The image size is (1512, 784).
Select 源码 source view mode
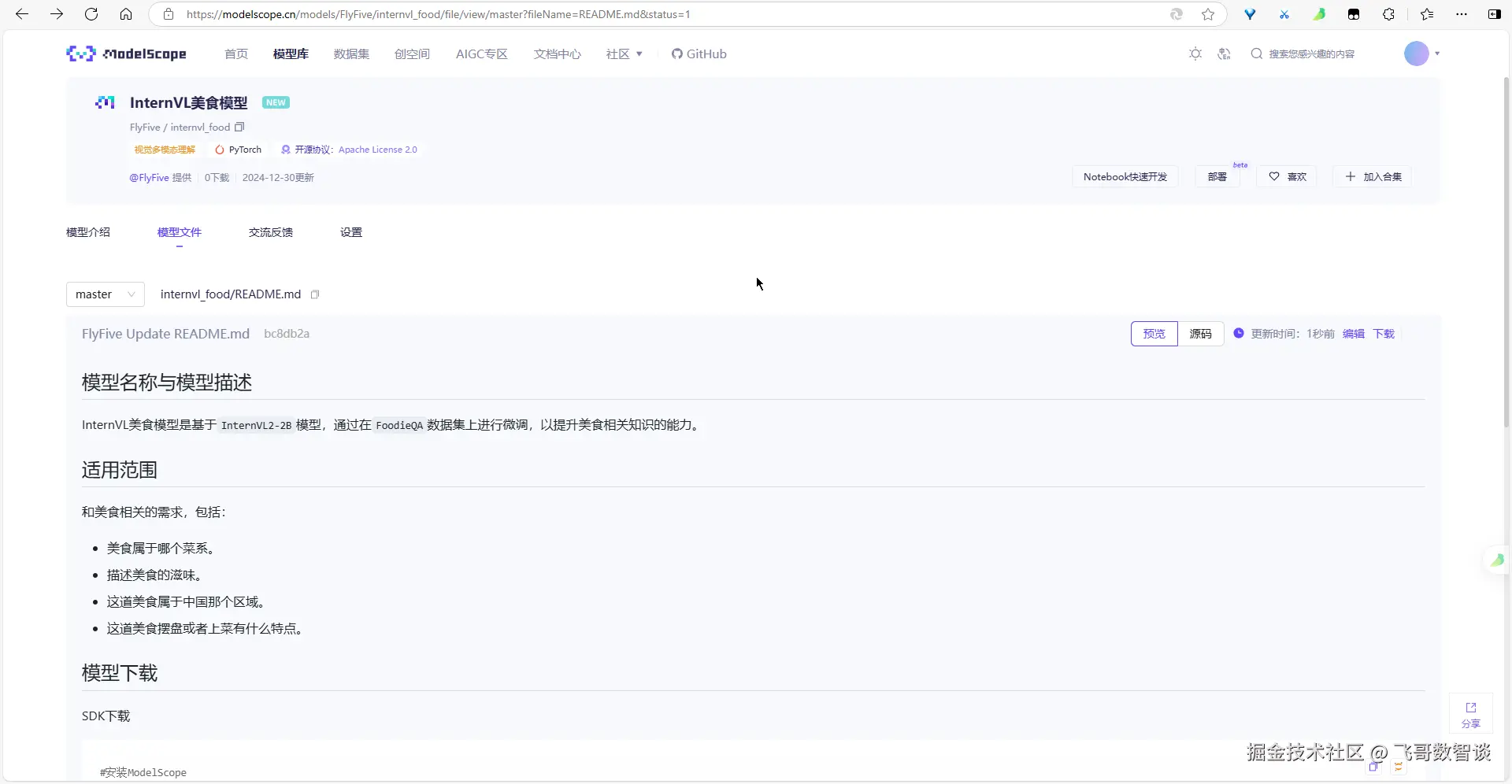(1201, 334)
